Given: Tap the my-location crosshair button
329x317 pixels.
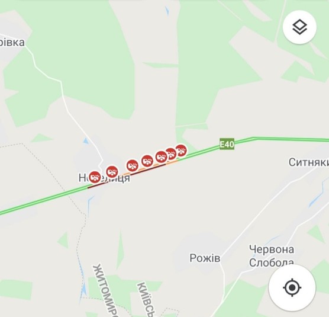Looking at the screenshot, I should tap(292, 287).
